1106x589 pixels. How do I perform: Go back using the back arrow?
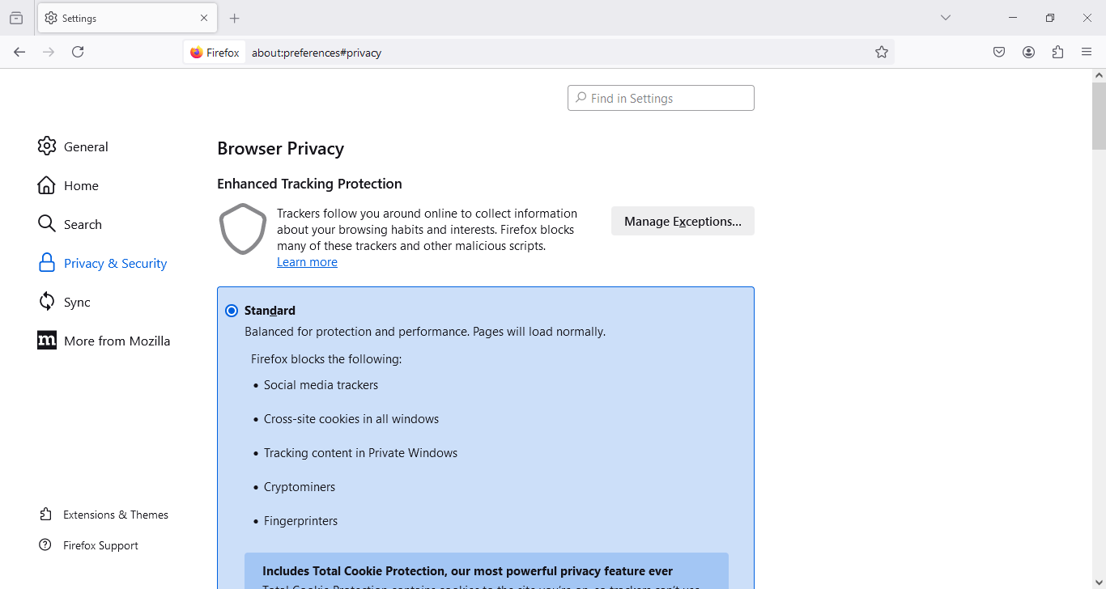coord(19,52)
